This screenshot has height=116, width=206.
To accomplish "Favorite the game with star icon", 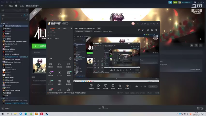I will (x=201, y=45).
